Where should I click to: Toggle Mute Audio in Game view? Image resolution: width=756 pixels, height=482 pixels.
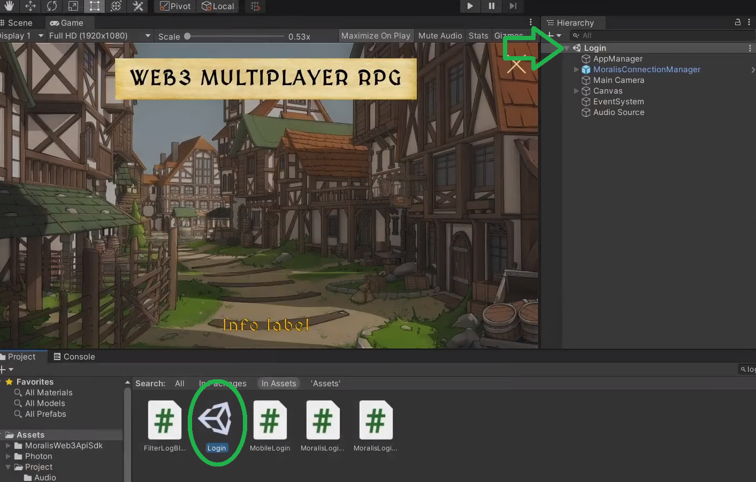pyautogui.click(x=440, y=36)
